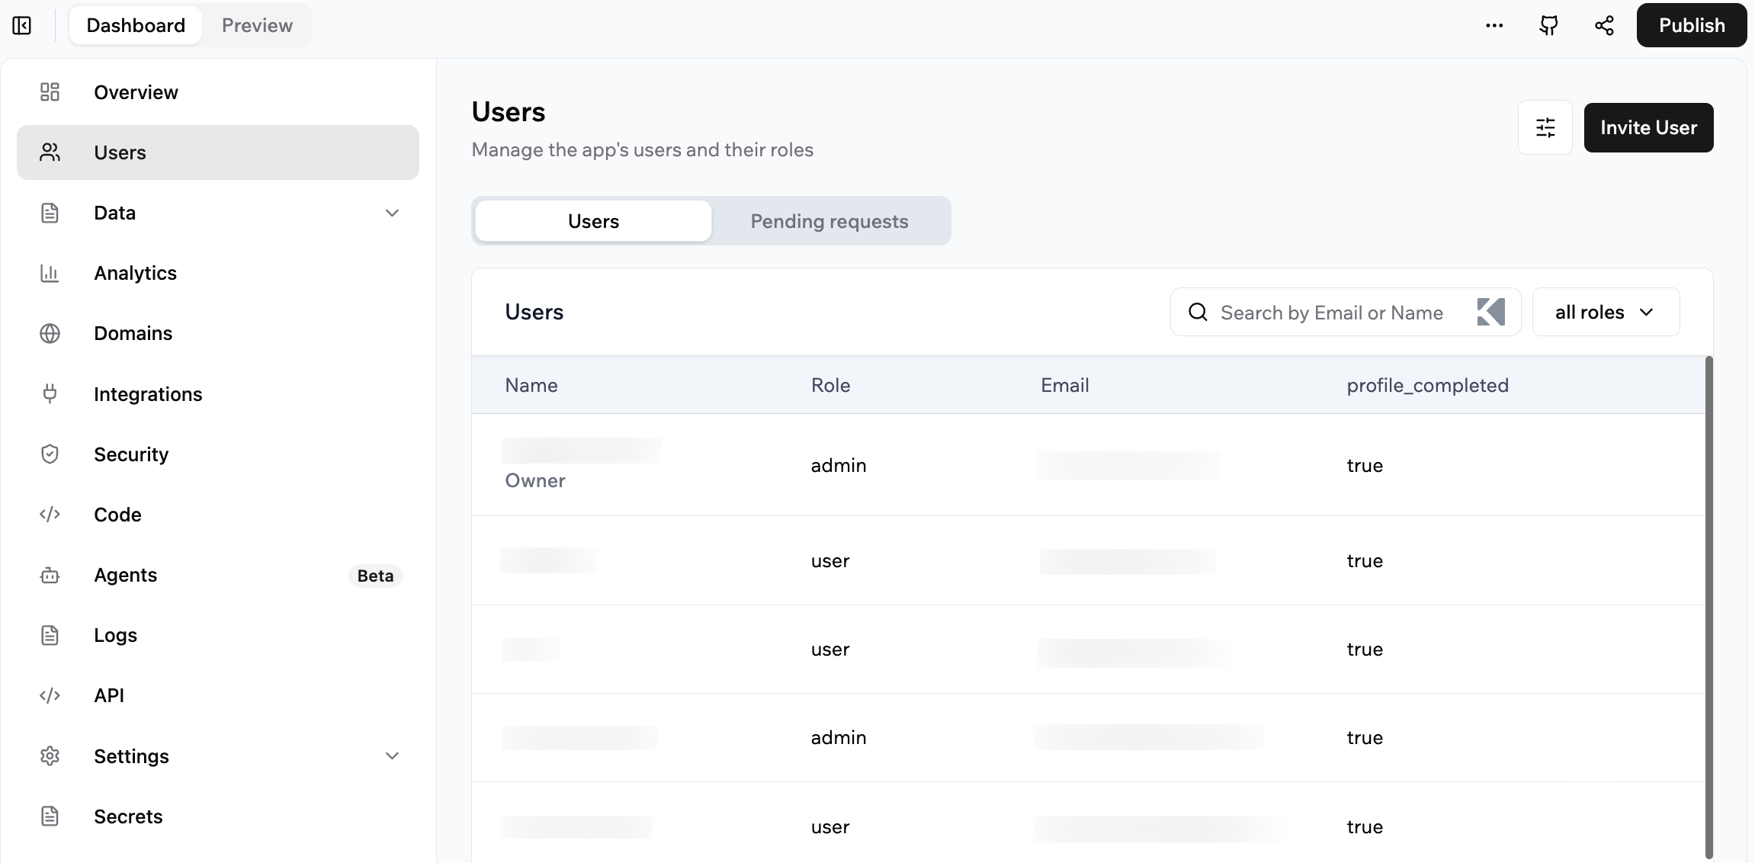The image size is (1755, 863).
Task: Select the Analytics chart icon
Action: (50, 273)
